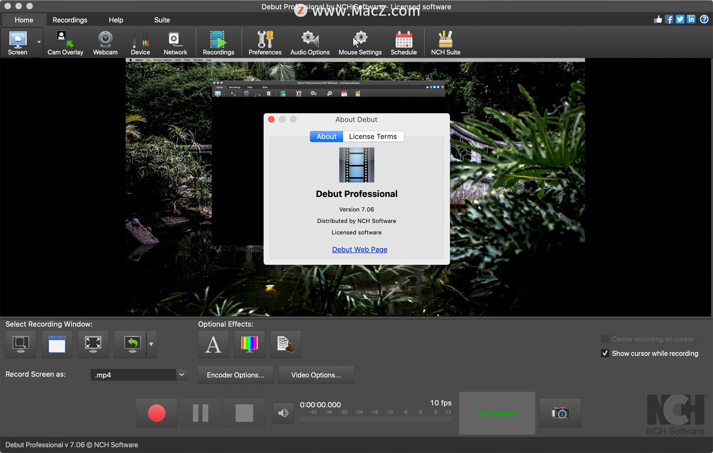Click the recording window selector dropdown
The width and height of the screenshot is (713, 453).
tap(152, 344)
